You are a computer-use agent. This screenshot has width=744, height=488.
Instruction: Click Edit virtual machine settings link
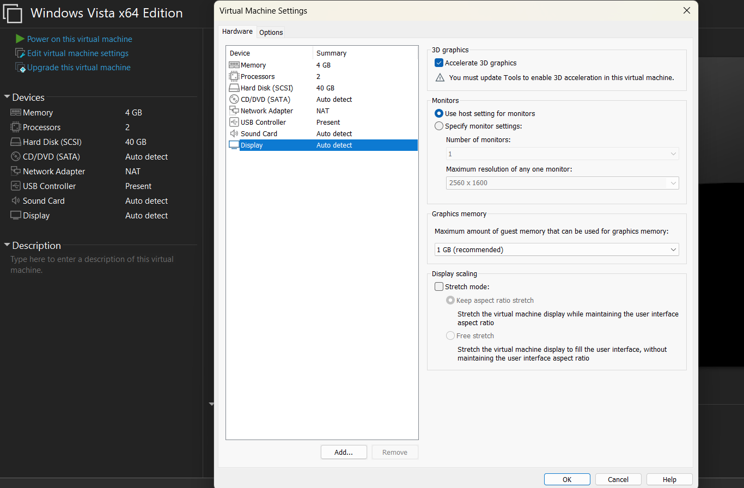[x=78, y=53]
